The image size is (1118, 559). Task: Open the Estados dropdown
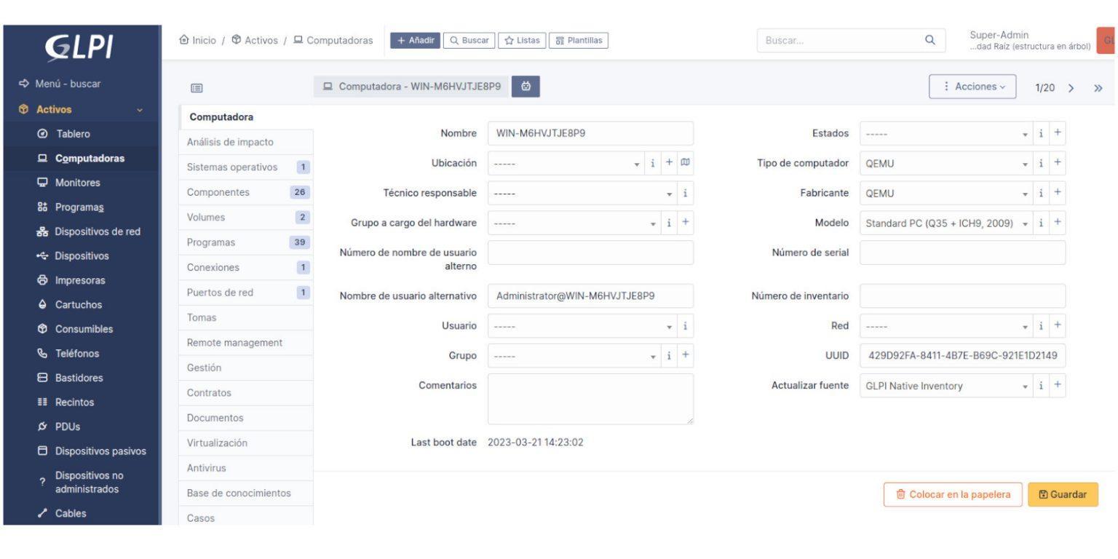(939, 133)
